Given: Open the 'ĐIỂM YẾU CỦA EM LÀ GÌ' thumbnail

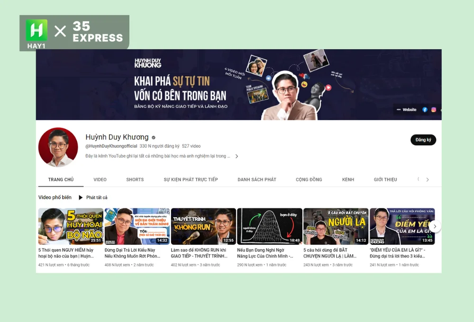Looking at the screenshot, I should [x=402, y=226].
